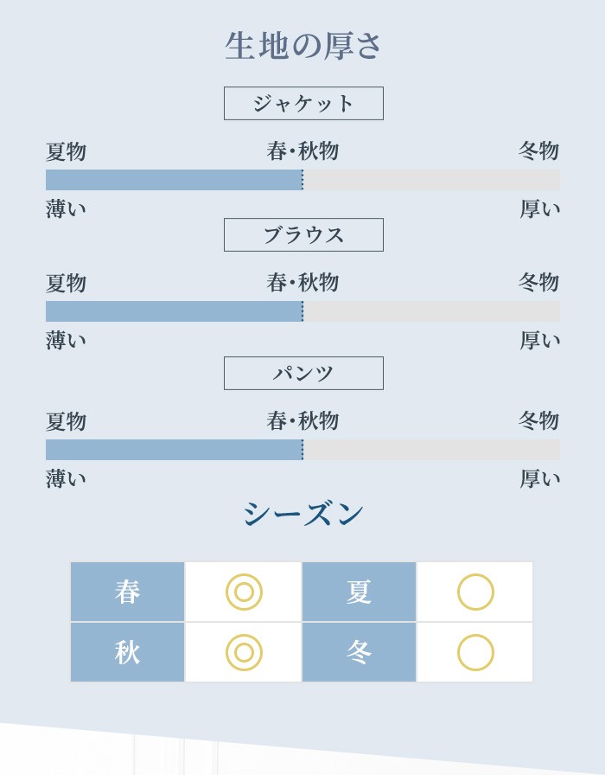Click the ブラウス thickness bar dotted midpoint
Viewport: 605px width, 775px height.
[x=302, y=311]
